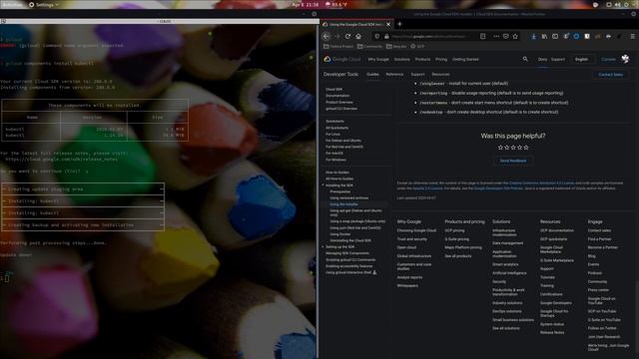
Task: Open the release notes URL in the terminal
Action: click(62, 160)
